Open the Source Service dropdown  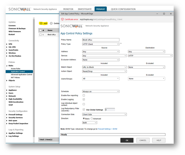(x=104, y=56)
